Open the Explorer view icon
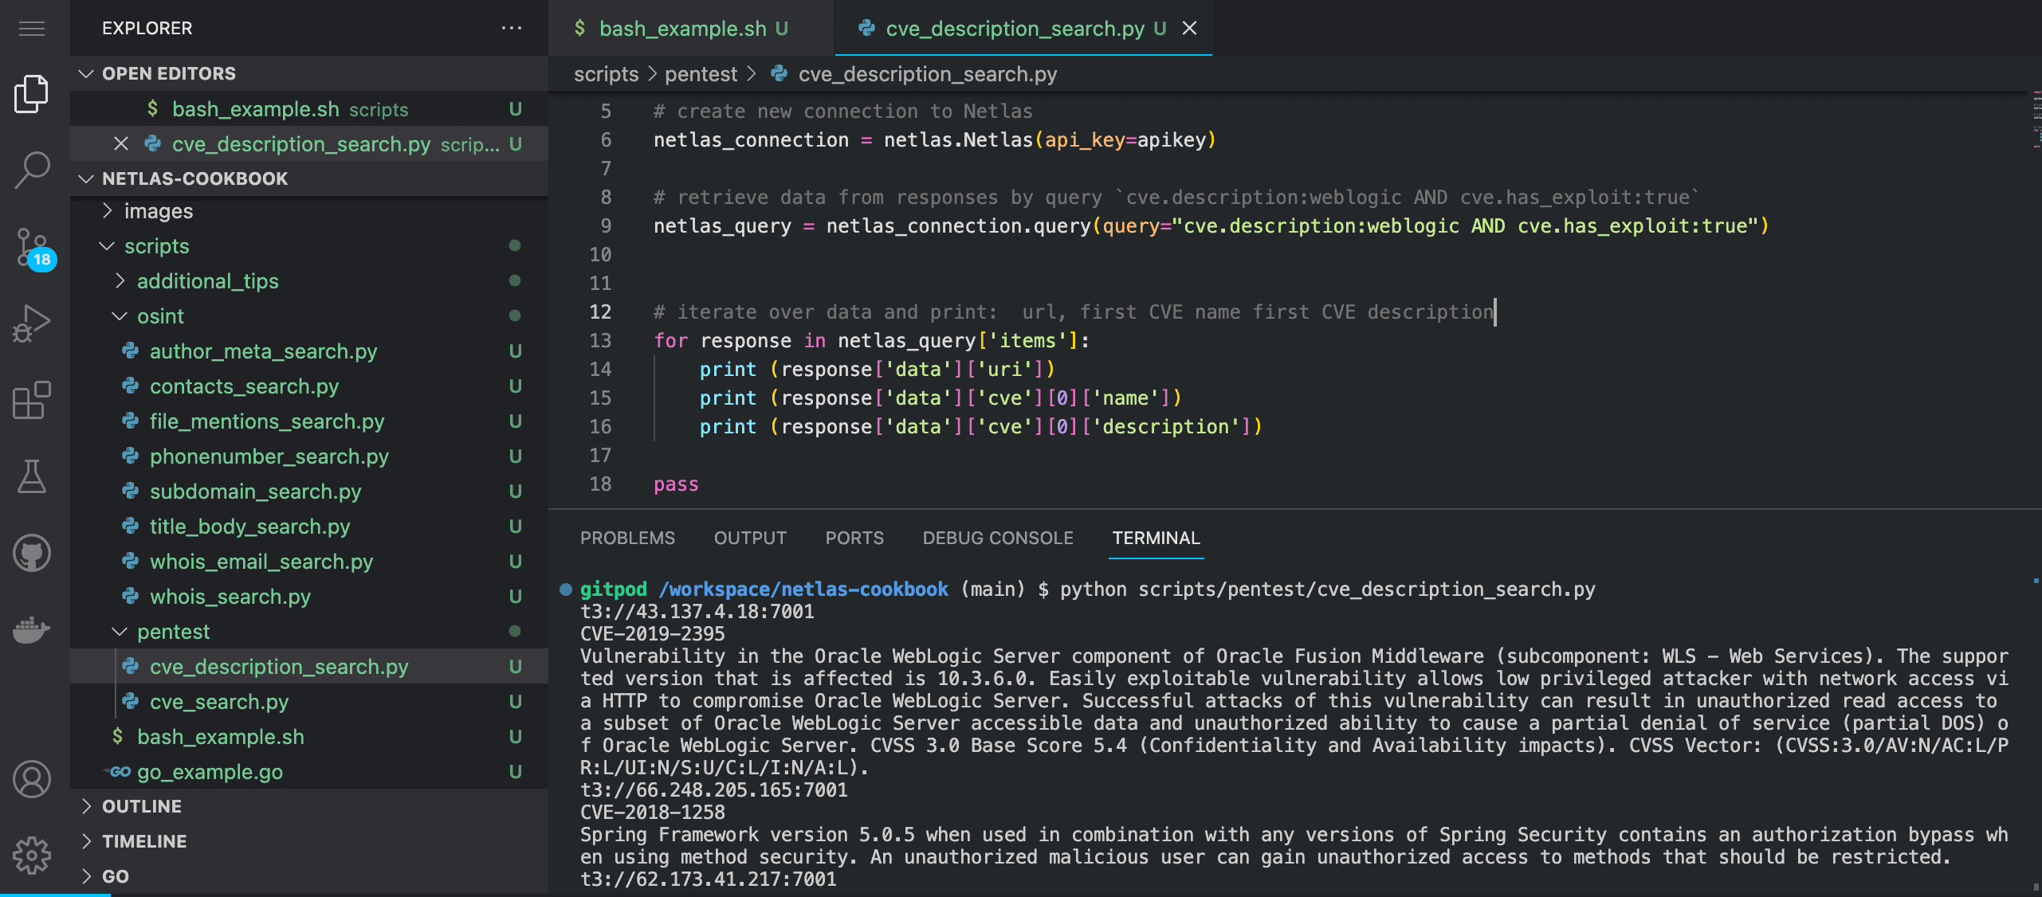The image size is (2042, 897). (x=32, y=94)
